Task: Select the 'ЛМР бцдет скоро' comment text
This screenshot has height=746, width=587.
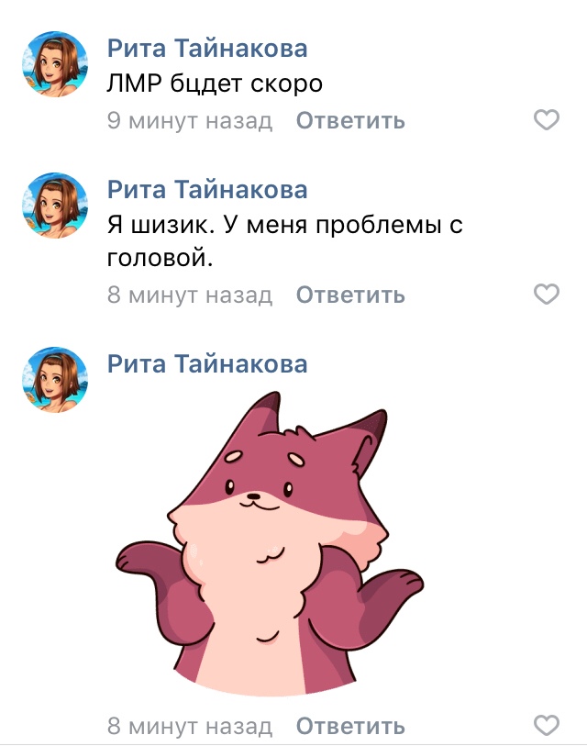Action: click(215, 84)
